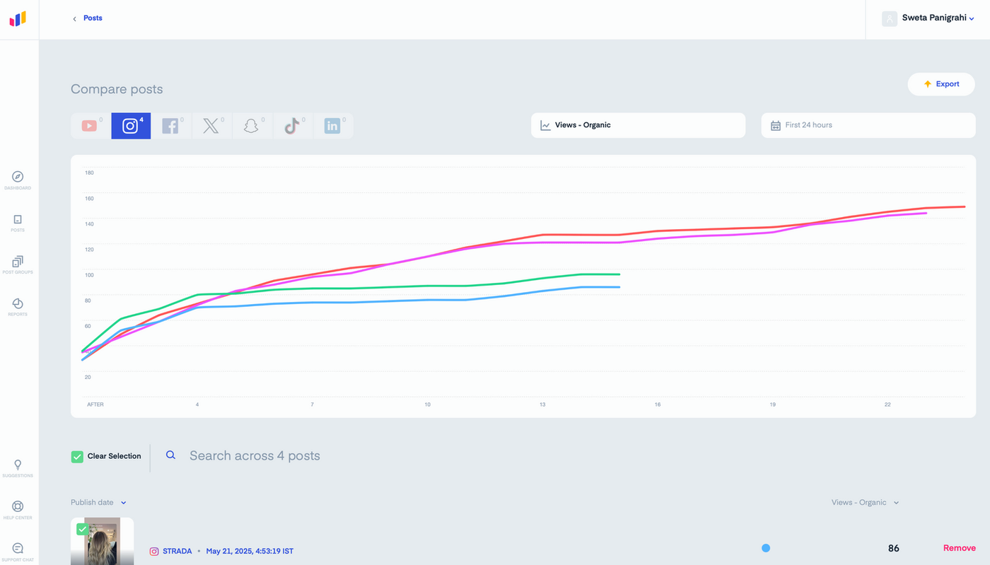This screenshot has height=565, width=990.
Task: Select the TikTok platform tab
Action: [x=292, y=126]
